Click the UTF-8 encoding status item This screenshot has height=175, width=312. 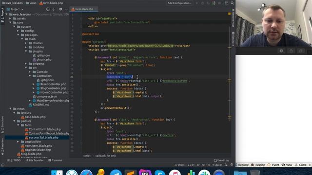206,165
